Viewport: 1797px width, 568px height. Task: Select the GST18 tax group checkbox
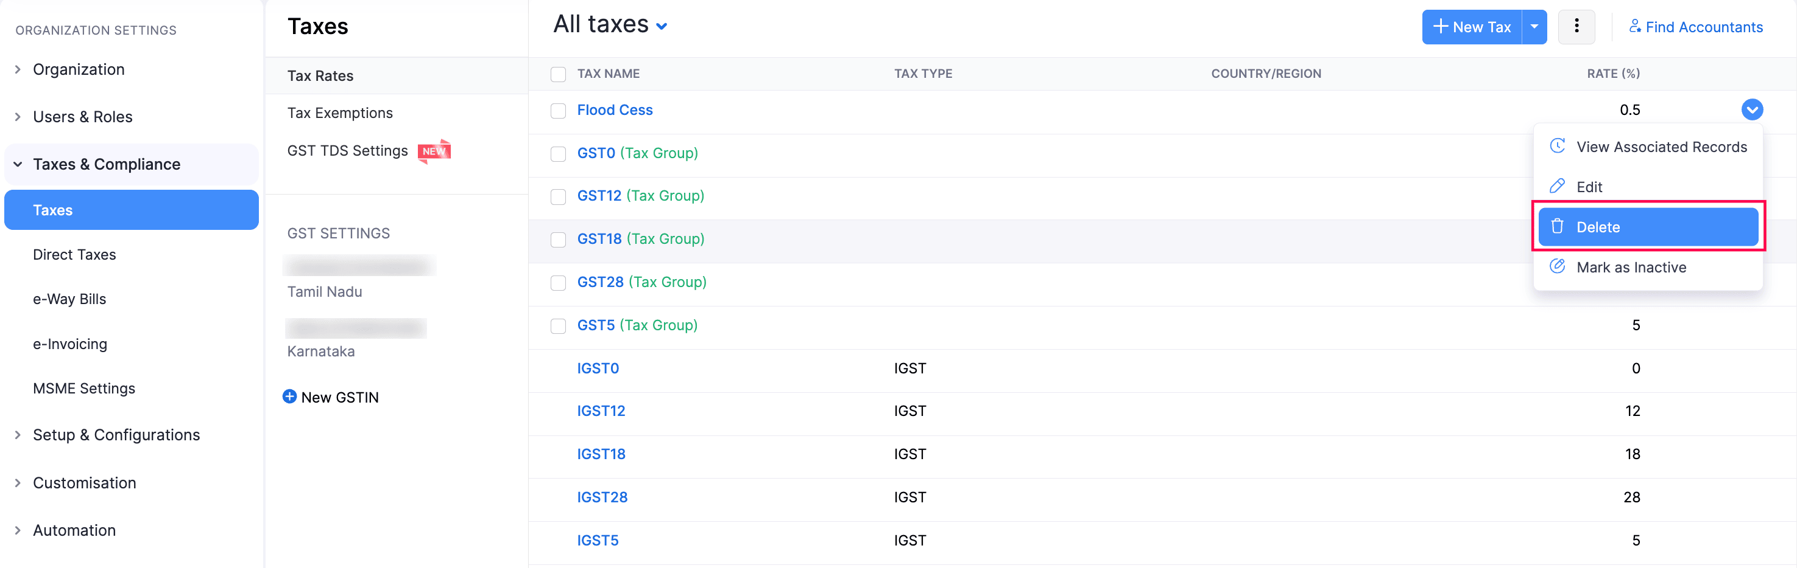(558, 240)
